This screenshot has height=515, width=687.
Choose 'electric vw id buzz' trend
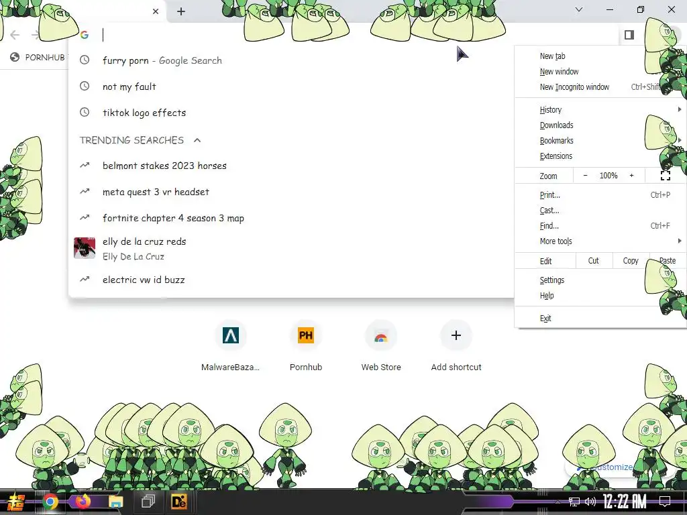291,280
